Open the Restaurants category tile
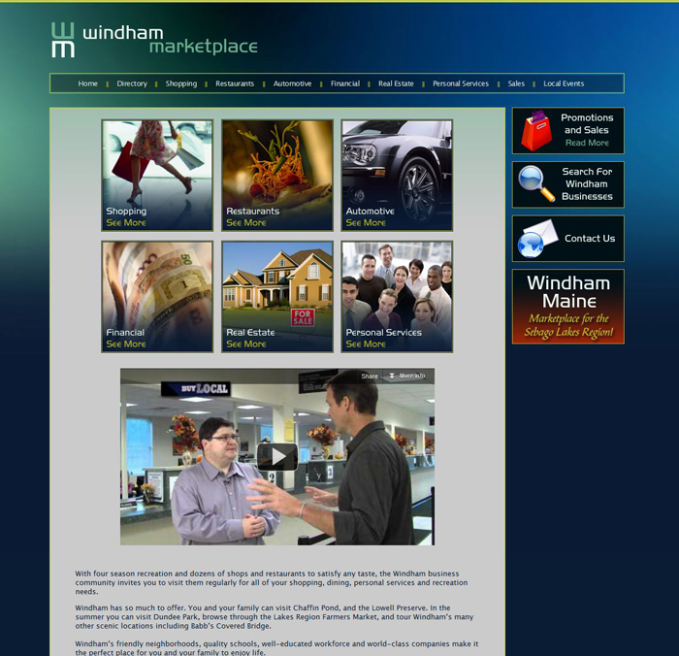The height and width of the screenshot is (656, 679). (277, 175)
